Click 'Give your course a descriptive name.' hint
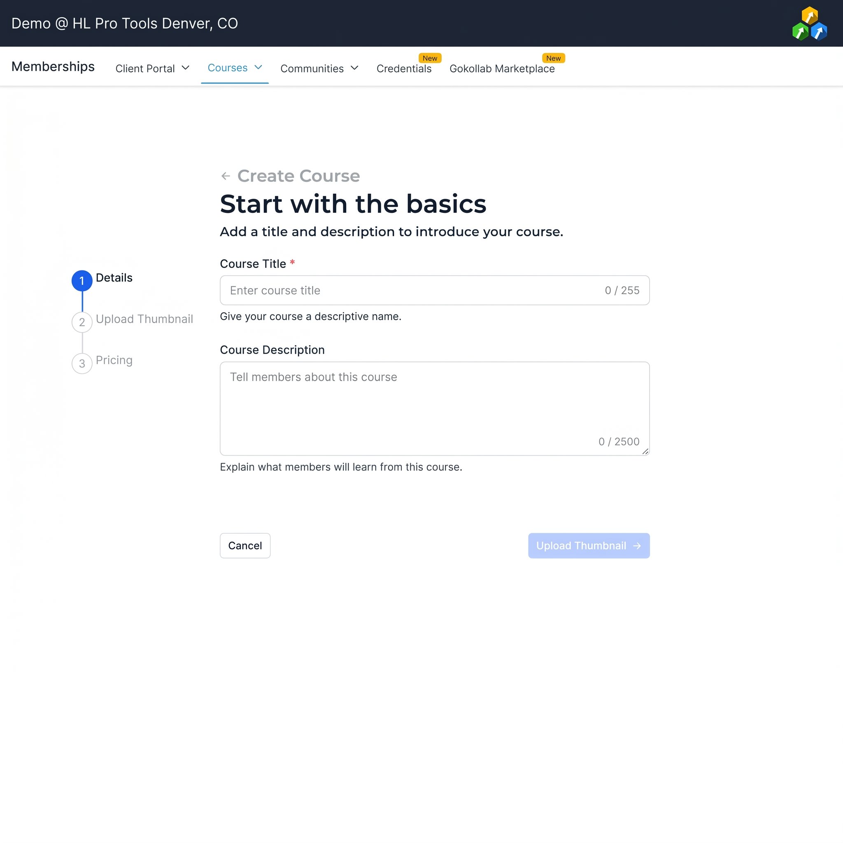 [311, 317]
